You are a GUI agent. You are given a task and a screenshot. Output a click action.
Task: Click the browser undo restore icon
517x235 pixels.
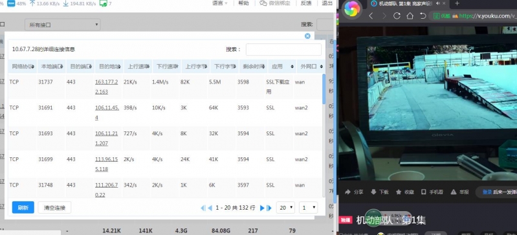tap(423, 16)
